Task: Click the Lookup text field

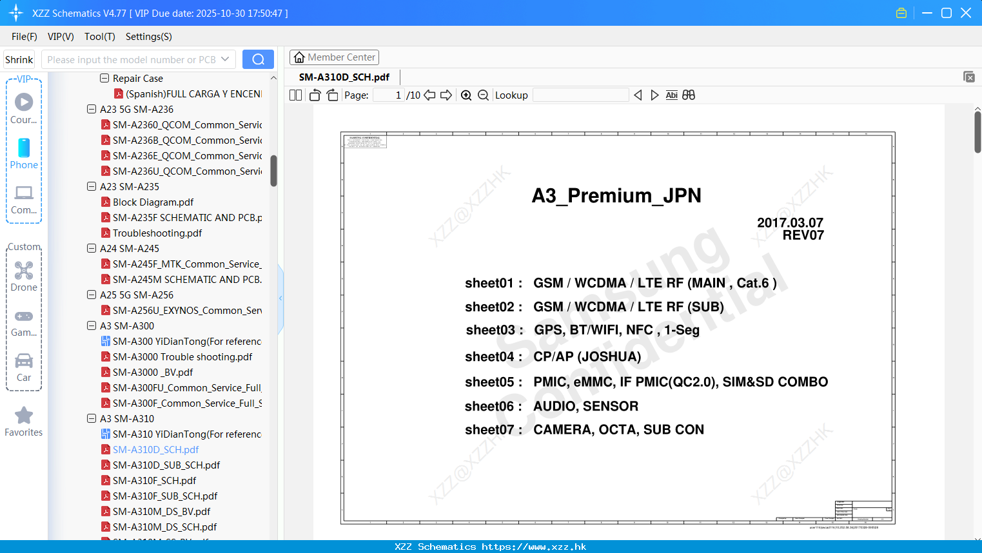Action: [x=580, y=95]
